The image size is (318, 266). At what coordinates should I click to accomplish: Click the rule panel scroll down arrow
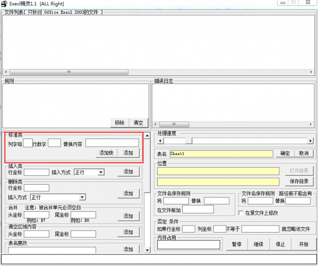pos(147,250)
